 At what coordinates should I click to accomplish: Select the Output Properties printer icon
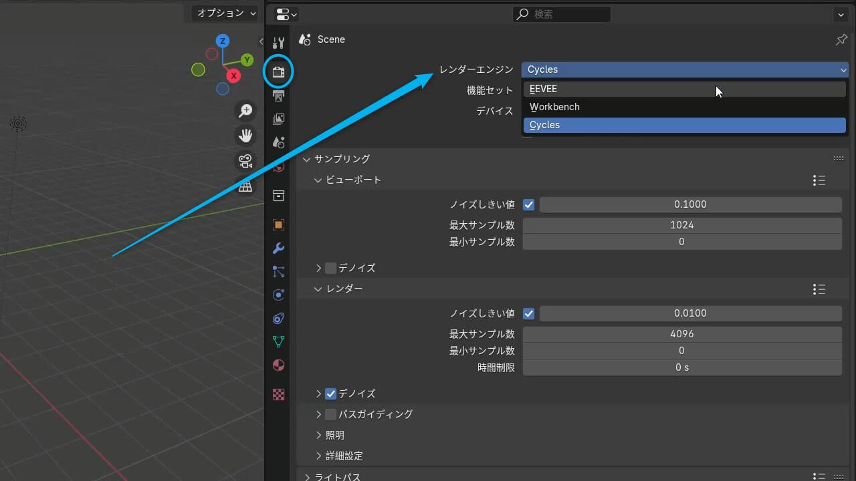pos(279,95)
